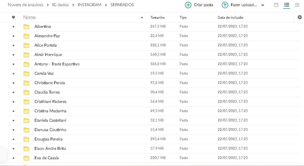Expand the Fazer upload dropdown arrow
This screenshot has height=166, width=304.
tap(263, 5)
